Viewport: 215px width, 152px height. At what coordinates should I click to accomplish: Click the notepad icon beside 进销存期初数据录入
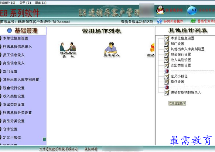tap(167, 92)
